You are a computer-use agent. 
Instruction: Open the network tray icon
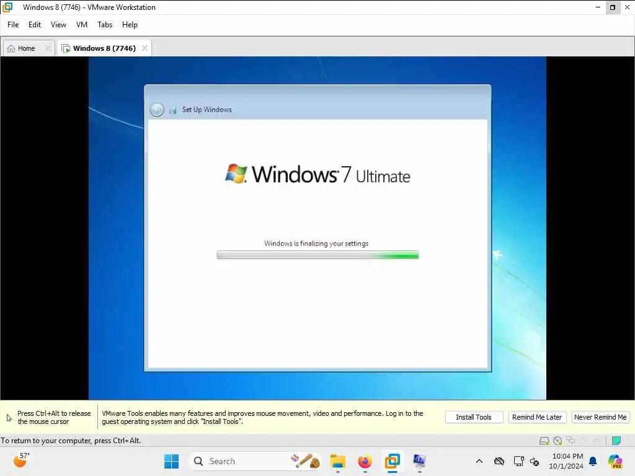519,461
